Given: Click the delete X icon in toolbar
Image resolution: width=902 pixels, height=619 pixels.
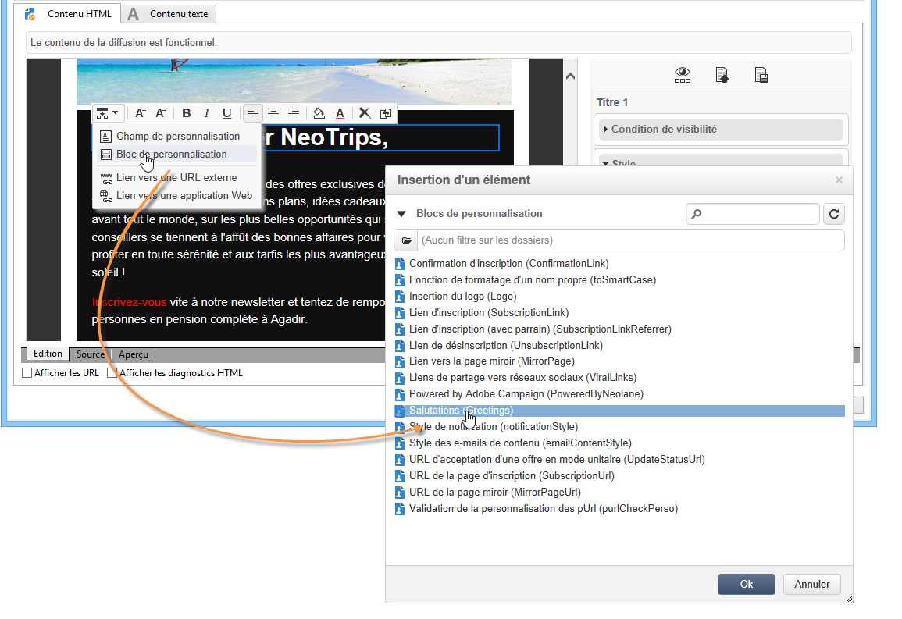Looking at the screenshot, I should [x=365, y=113].
